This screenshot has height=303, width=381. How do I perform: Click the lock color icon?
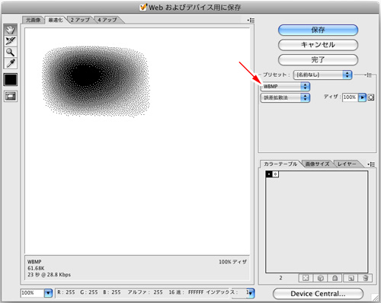[335, 278]
